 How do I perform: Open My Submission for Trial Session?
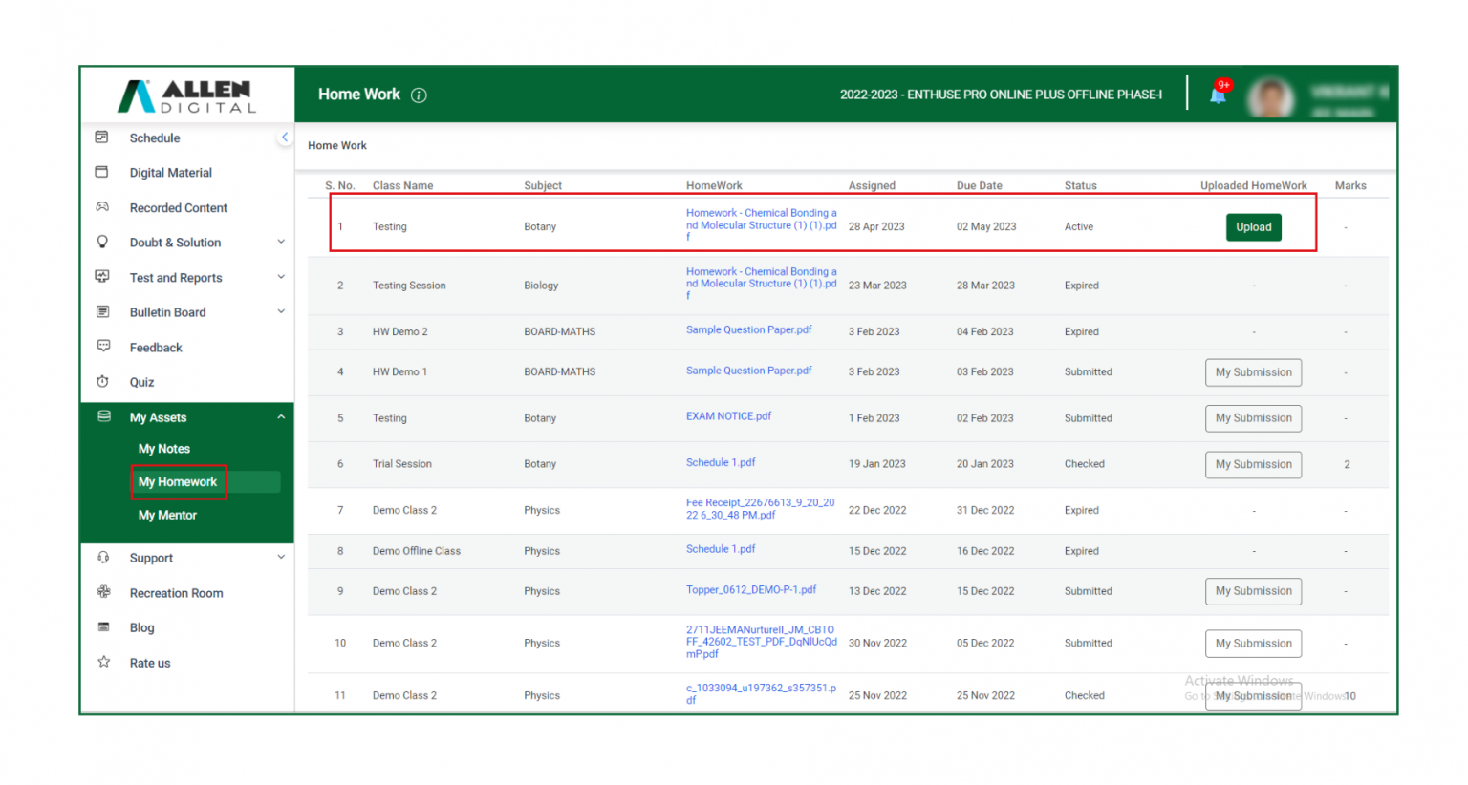click(x=1253, y=464)
